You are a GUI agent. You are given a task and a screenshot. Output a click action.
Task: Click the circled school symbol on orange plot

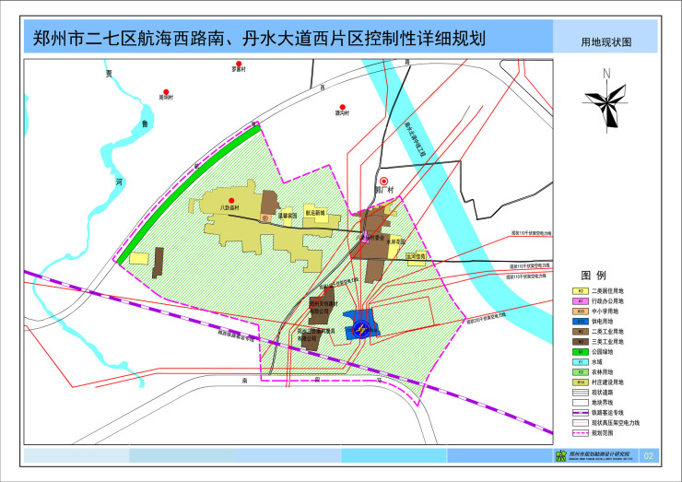tap(264, 218)
